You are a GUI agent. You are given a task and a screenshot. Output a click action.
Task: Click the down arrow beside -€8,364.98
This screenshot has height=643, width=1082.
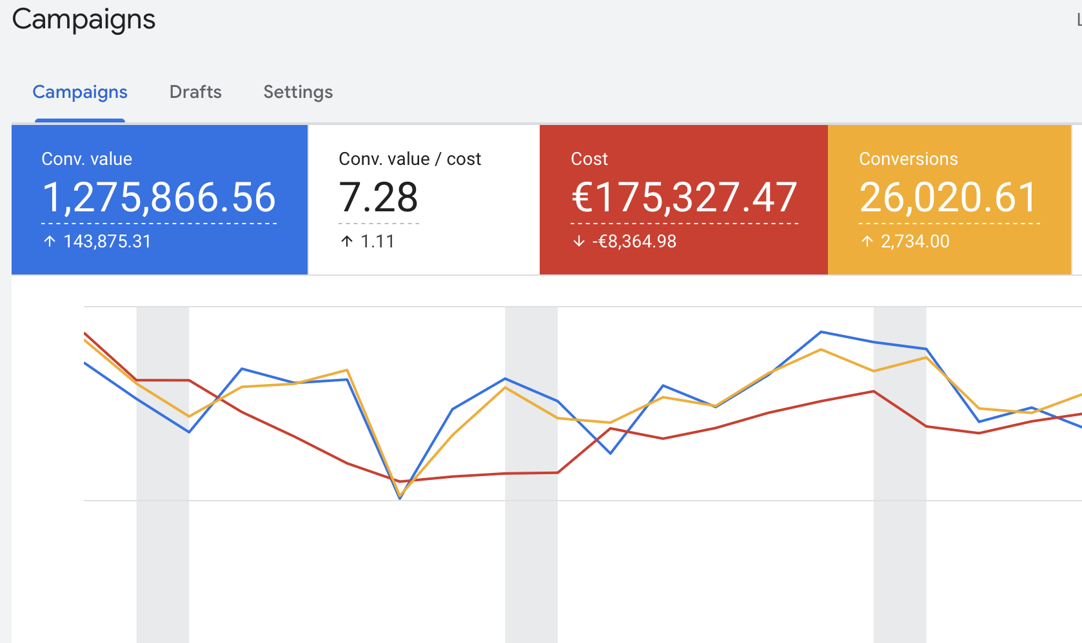click(578, 242)
